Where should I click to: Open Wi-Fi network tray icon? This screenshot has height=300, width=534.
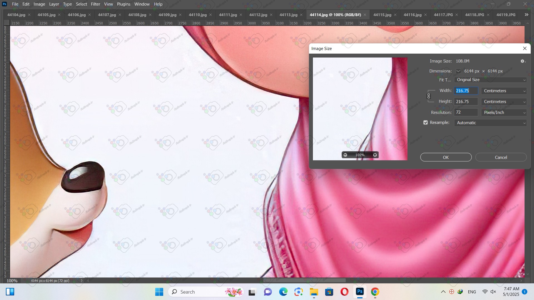(485, 292)
